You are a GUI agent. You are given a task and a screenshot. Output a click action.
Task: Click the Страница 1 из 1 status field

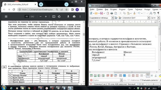(x=100, y=84)
